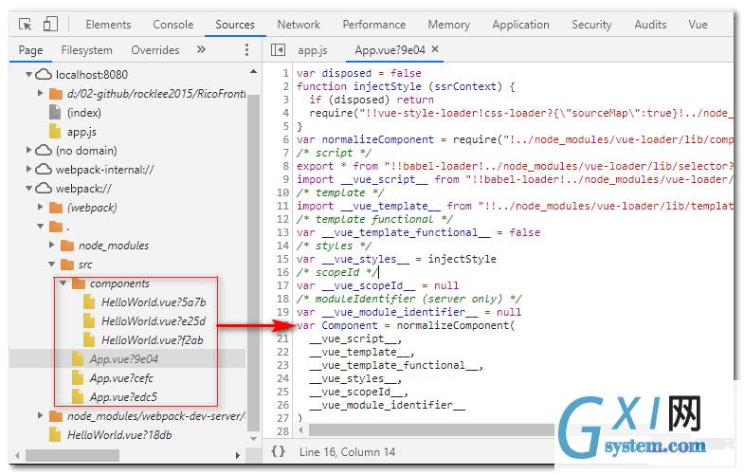Click the node_modules folder icon
Screen dimensions: 744x475
click(67, 246)
